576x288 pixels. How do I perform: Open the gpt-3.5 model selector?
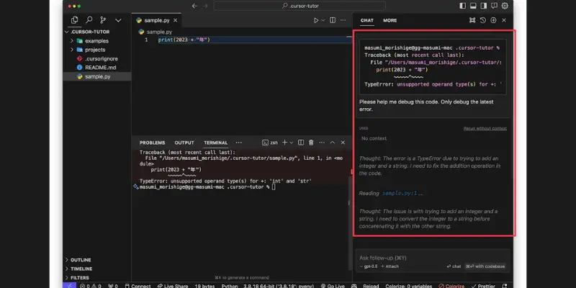(x=369, y=266)
